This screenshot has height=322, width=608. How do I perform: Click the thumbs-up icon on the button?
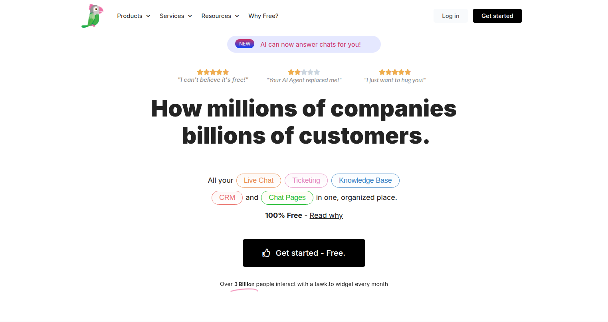pyautogui.click(x=266, y=253)
